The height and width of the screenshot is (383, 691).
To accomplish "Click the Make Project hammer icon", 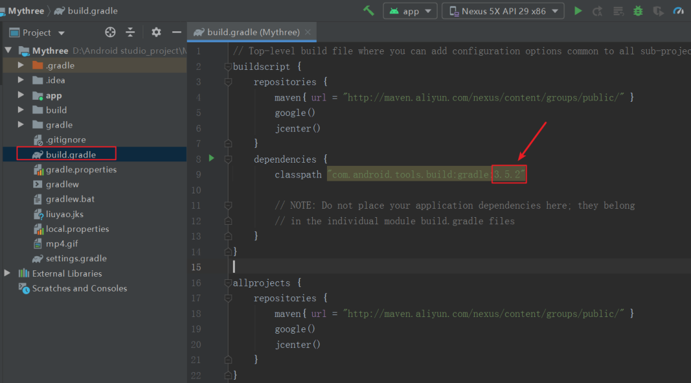I will click(x=369, y=11).
